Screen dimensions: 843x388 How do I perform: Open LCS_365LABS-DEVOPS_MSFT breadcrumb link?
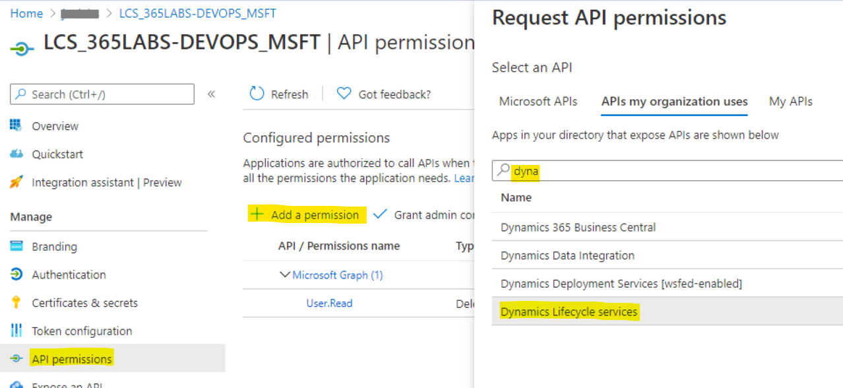click(x=198, y=13)
